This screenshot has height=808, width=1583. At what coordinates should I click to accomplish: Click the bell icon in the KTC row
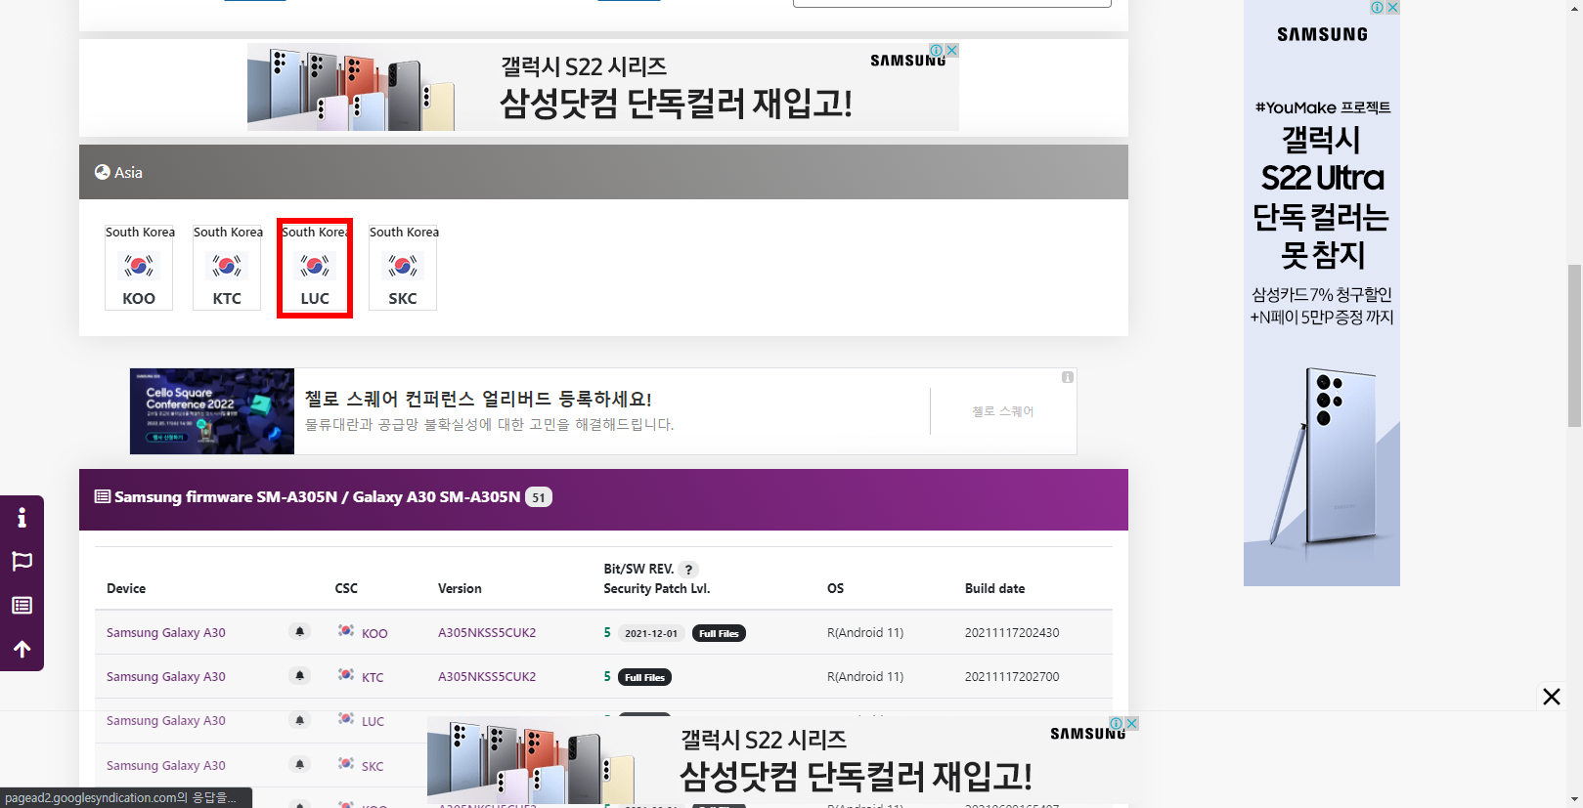coord(300,676)
